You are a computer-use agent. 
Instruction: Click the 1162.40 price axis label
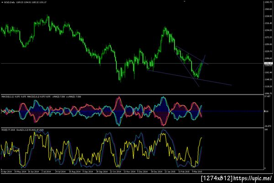(269, 72)
